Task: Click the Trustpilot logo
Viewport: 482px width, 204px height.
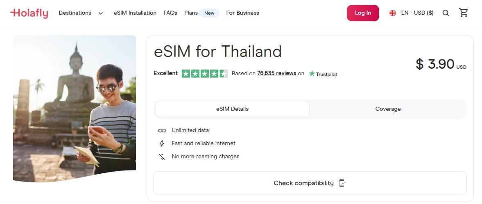Action: (323, 74)
